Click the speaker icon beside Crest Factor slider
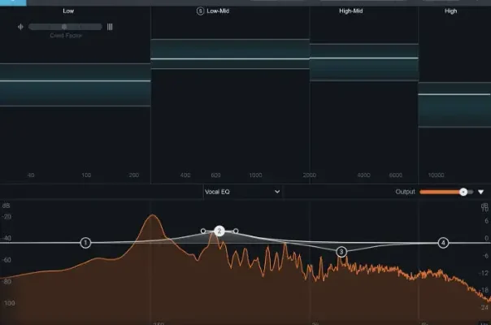 pos(20,27)
